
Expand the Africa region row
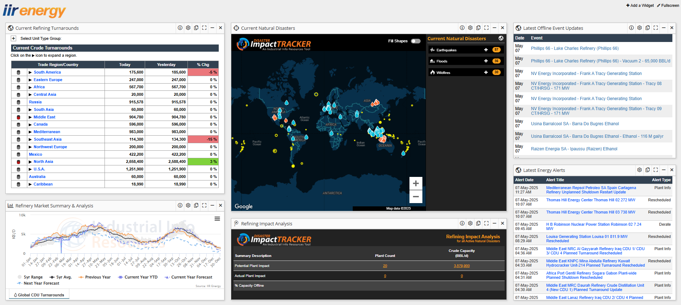[x=30, y=87]
